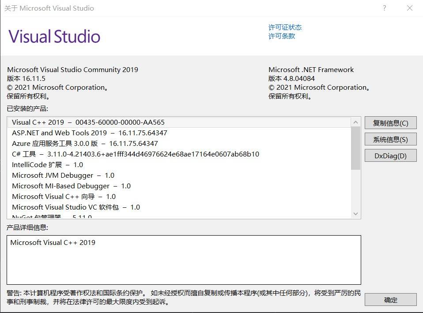The height and width of the screenshot is (313, 423).
Task: Click the 版本 16.11.5 text
Action: (x=26, y=79)
